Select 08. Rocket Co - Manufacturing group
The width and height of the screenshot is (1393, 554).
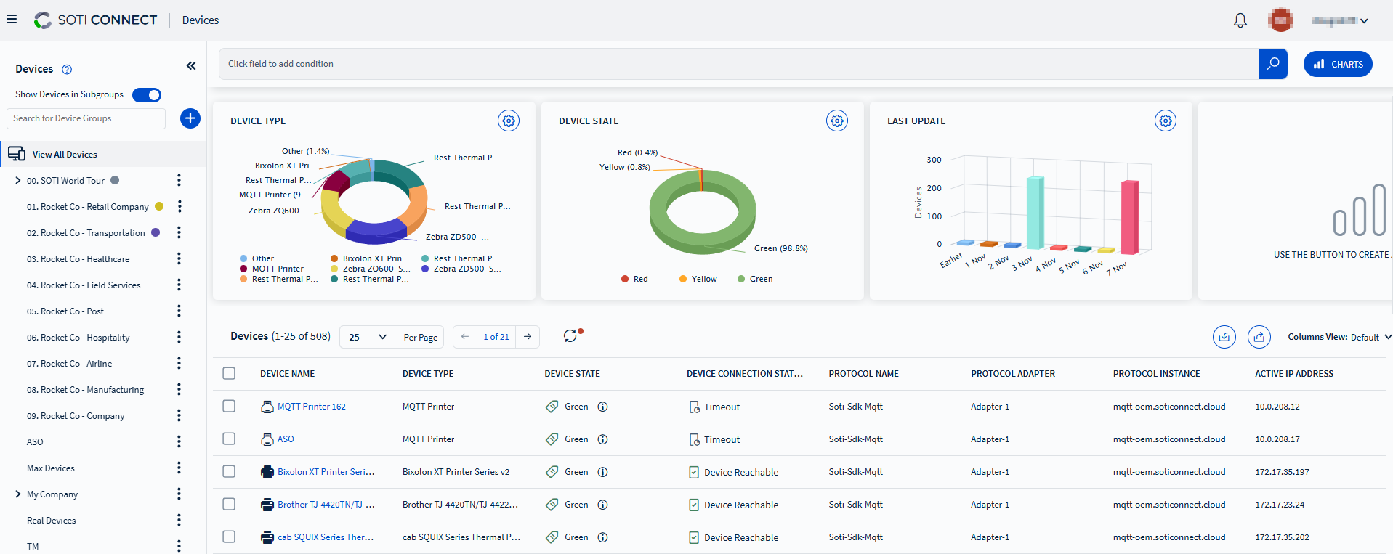click(x=86, y=390)
